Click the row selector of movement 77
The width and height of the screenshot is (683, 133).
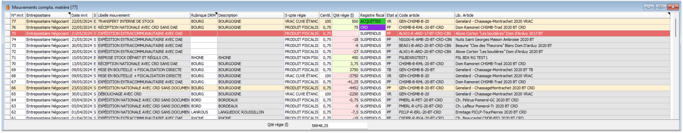click(x=8, y=21)
